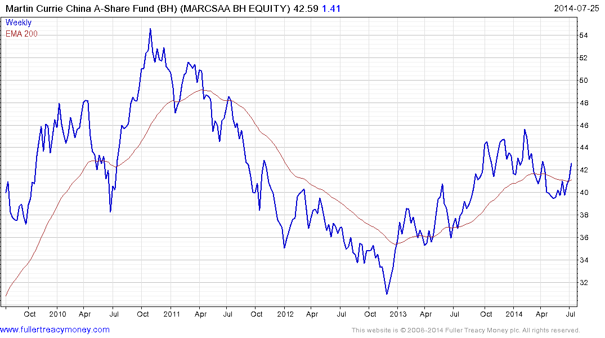Image resolution: width=605 pixels, height=338 pixels.
Task: Click the 48 label on price axis
Action: (584, 103)
